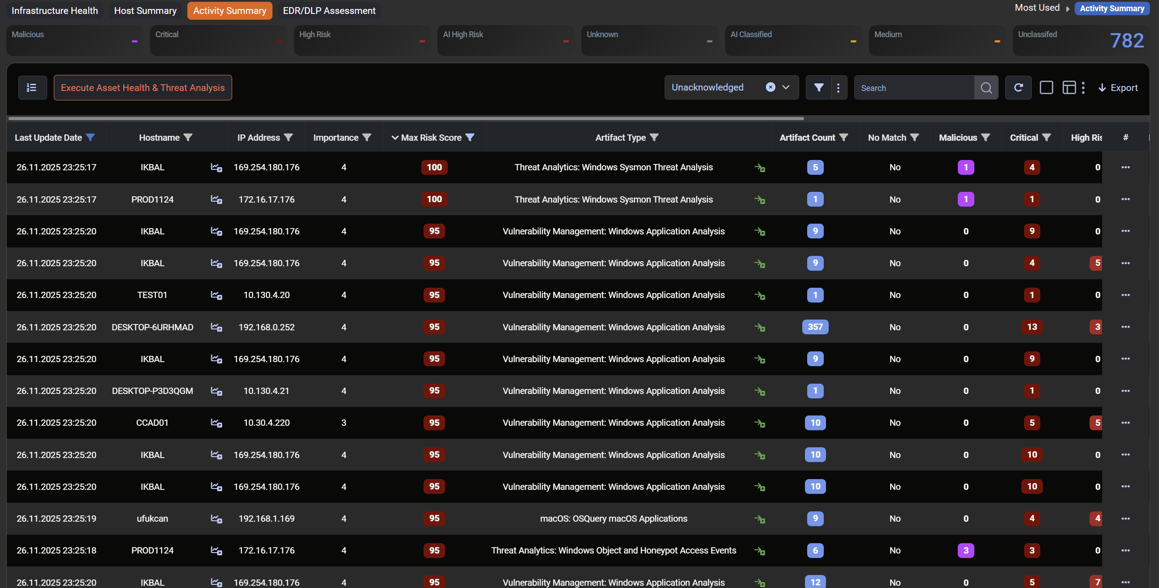Expand the Unacknowledged dropdown chevron
The image size is (1159, 588).
(786, 87)
